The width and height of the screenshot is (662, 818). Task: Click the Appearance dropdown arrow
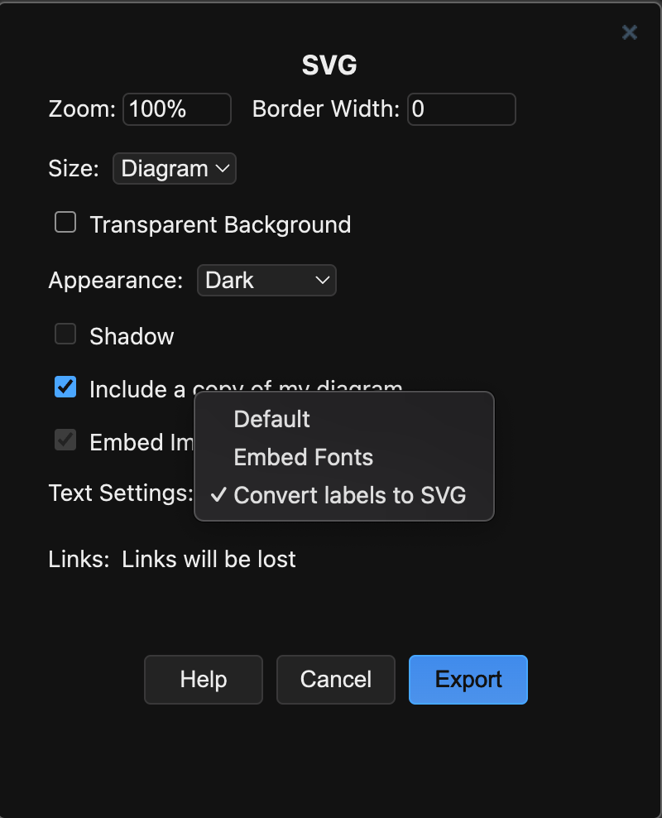324,280
